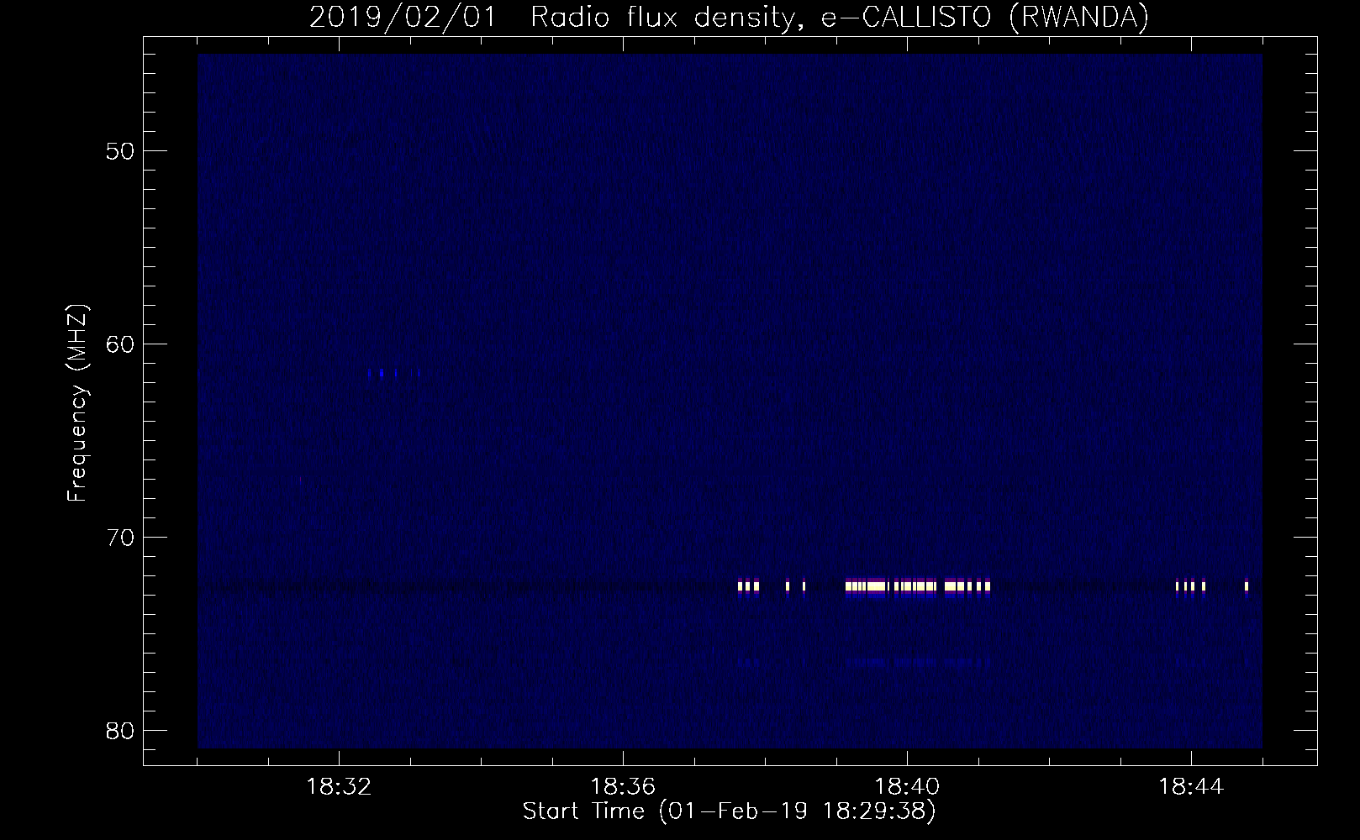Click the 'Frequency (MHZ)' axis label

77,403
